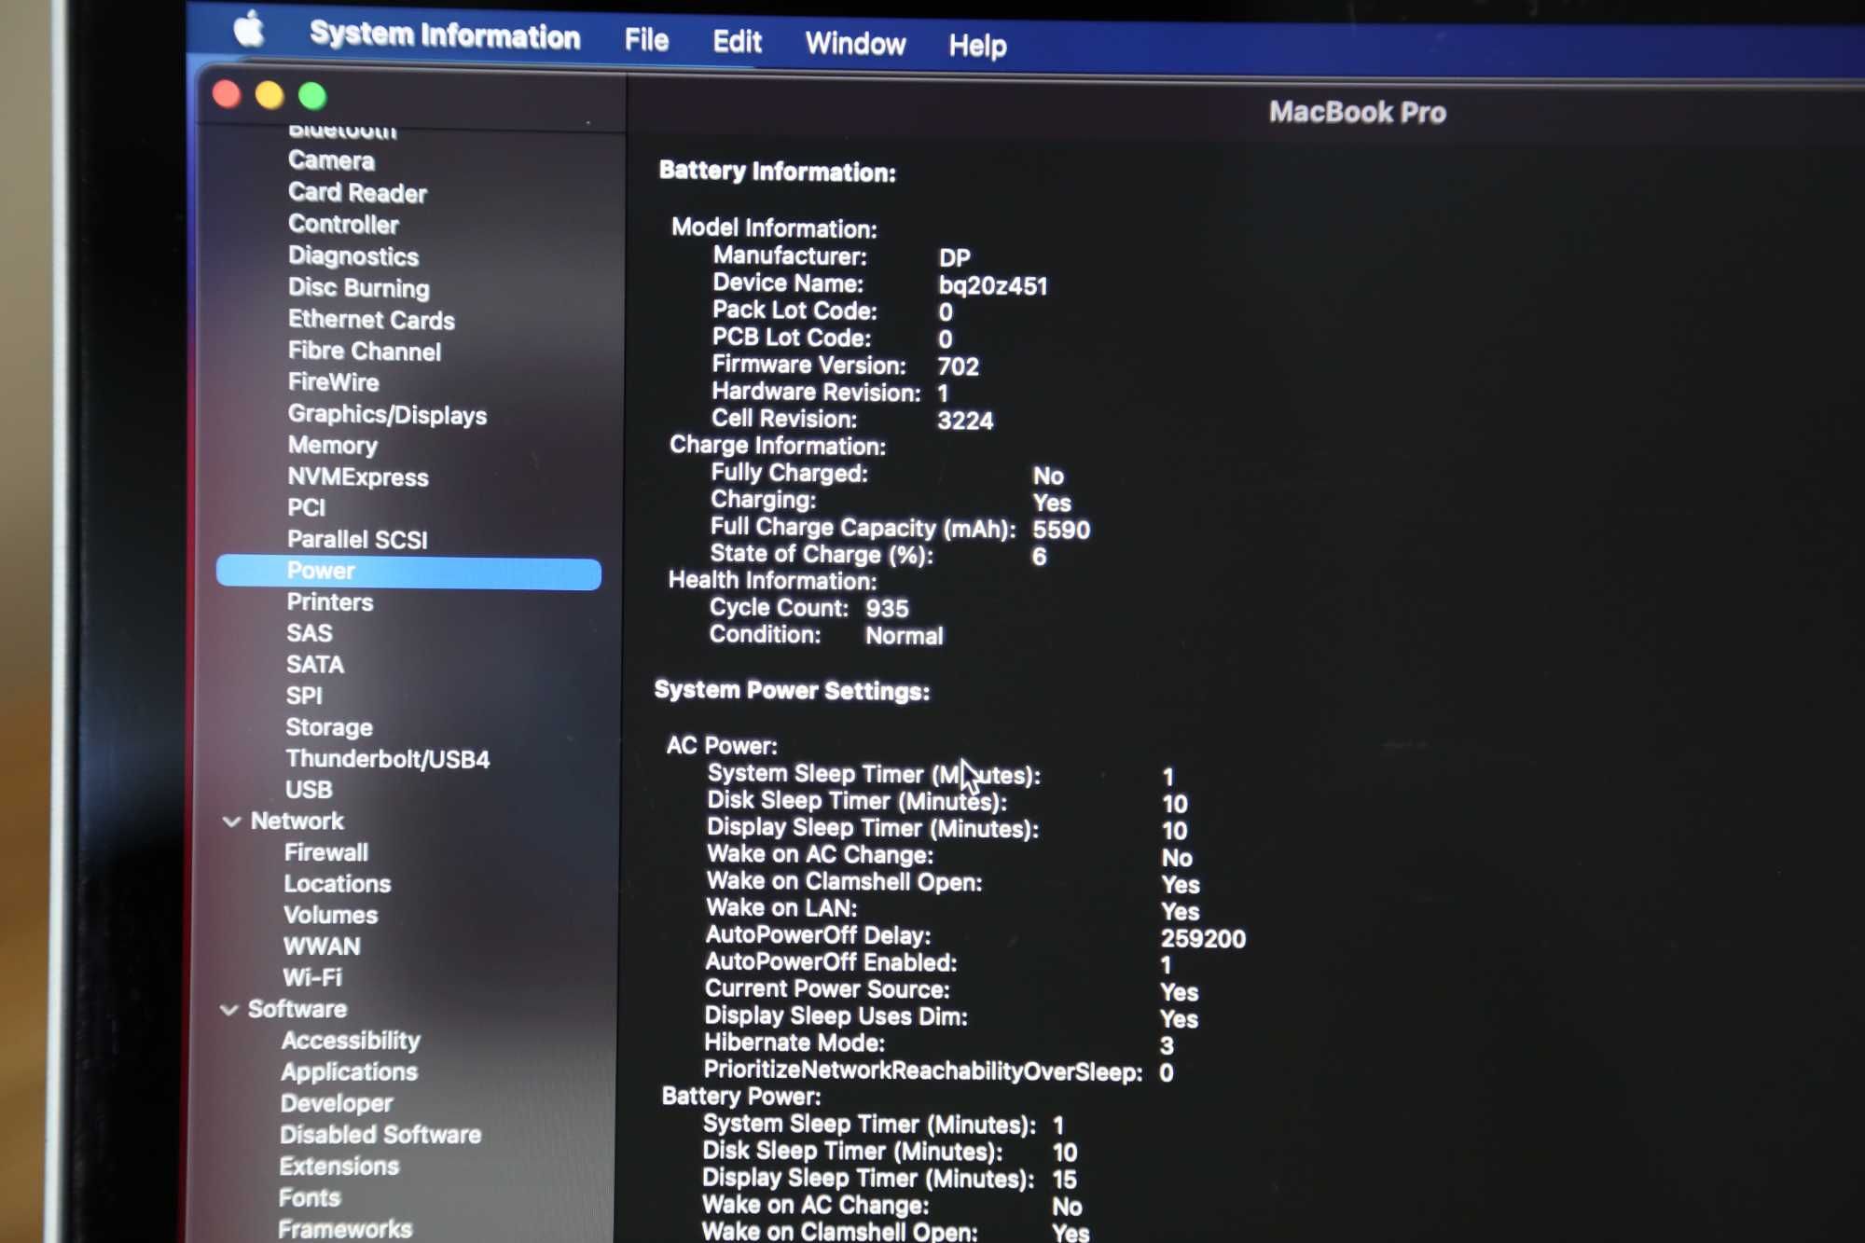Image resolution: width=1865 pixels, height=1243 pixels.
Task: Click the device name bq20z451
Action: 993,285
